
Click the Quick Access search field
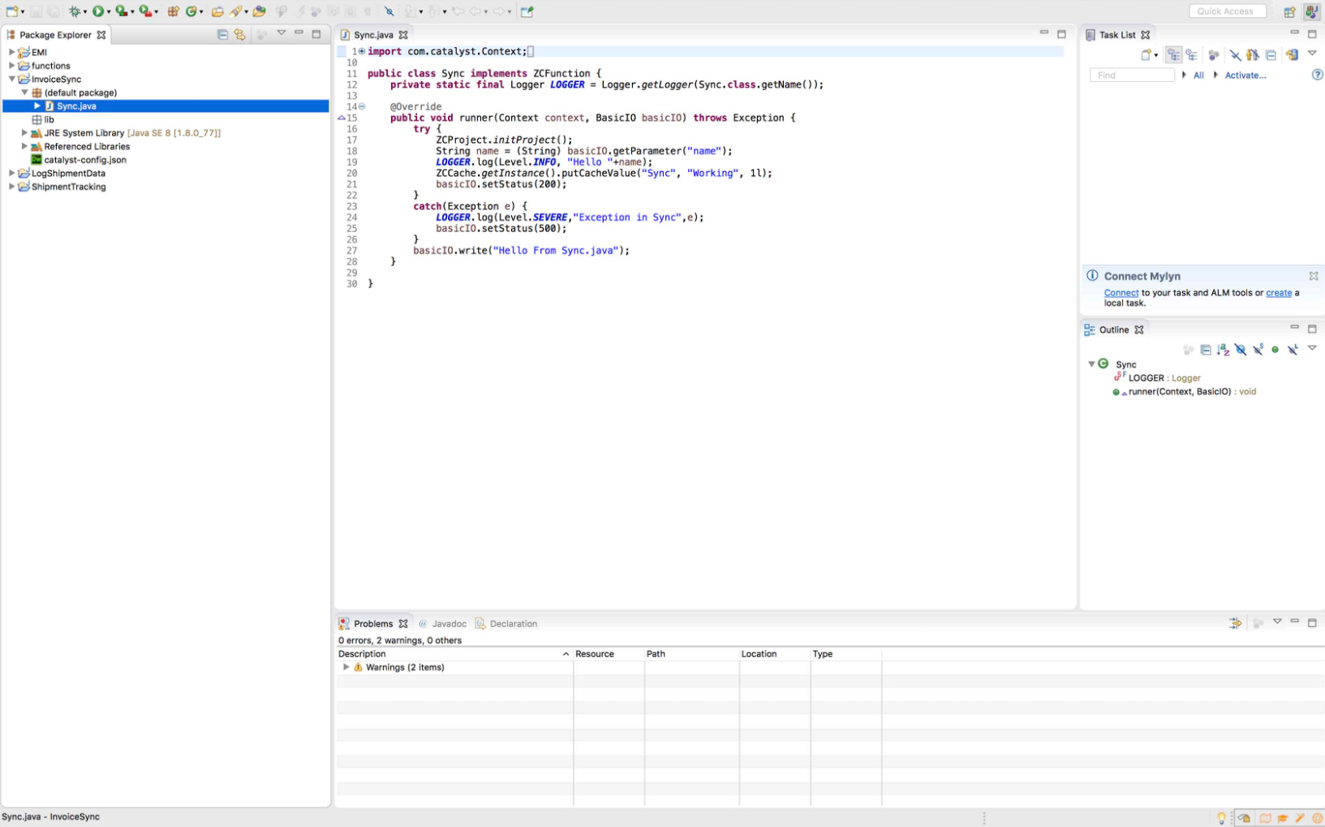(x=1228, y=11)
